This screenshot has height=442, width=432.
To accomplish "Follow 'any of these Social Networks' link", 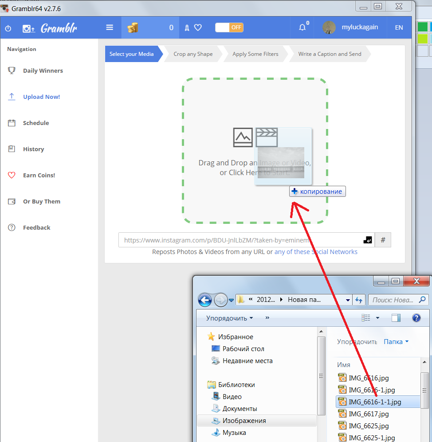I will click(x=316, y=252).
